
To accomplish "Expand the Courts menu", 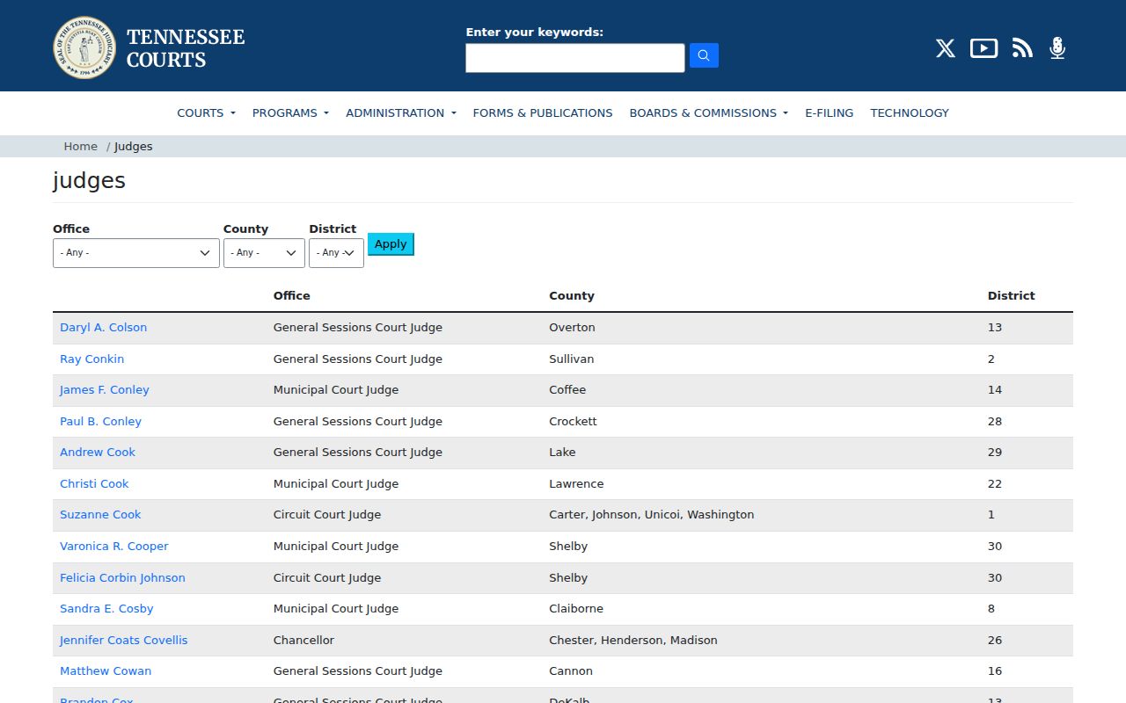I will (206, 112).
